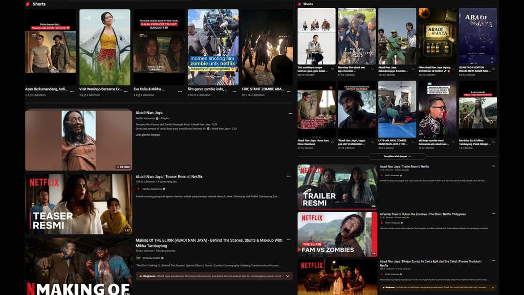Open options menu for 'Making Of THE ELIXIR' video

click(x=289, y=240)
